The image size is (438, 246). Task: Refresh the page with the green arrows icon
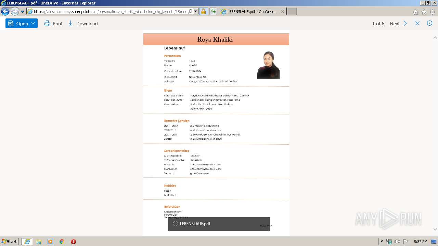[x=213, y=12]
